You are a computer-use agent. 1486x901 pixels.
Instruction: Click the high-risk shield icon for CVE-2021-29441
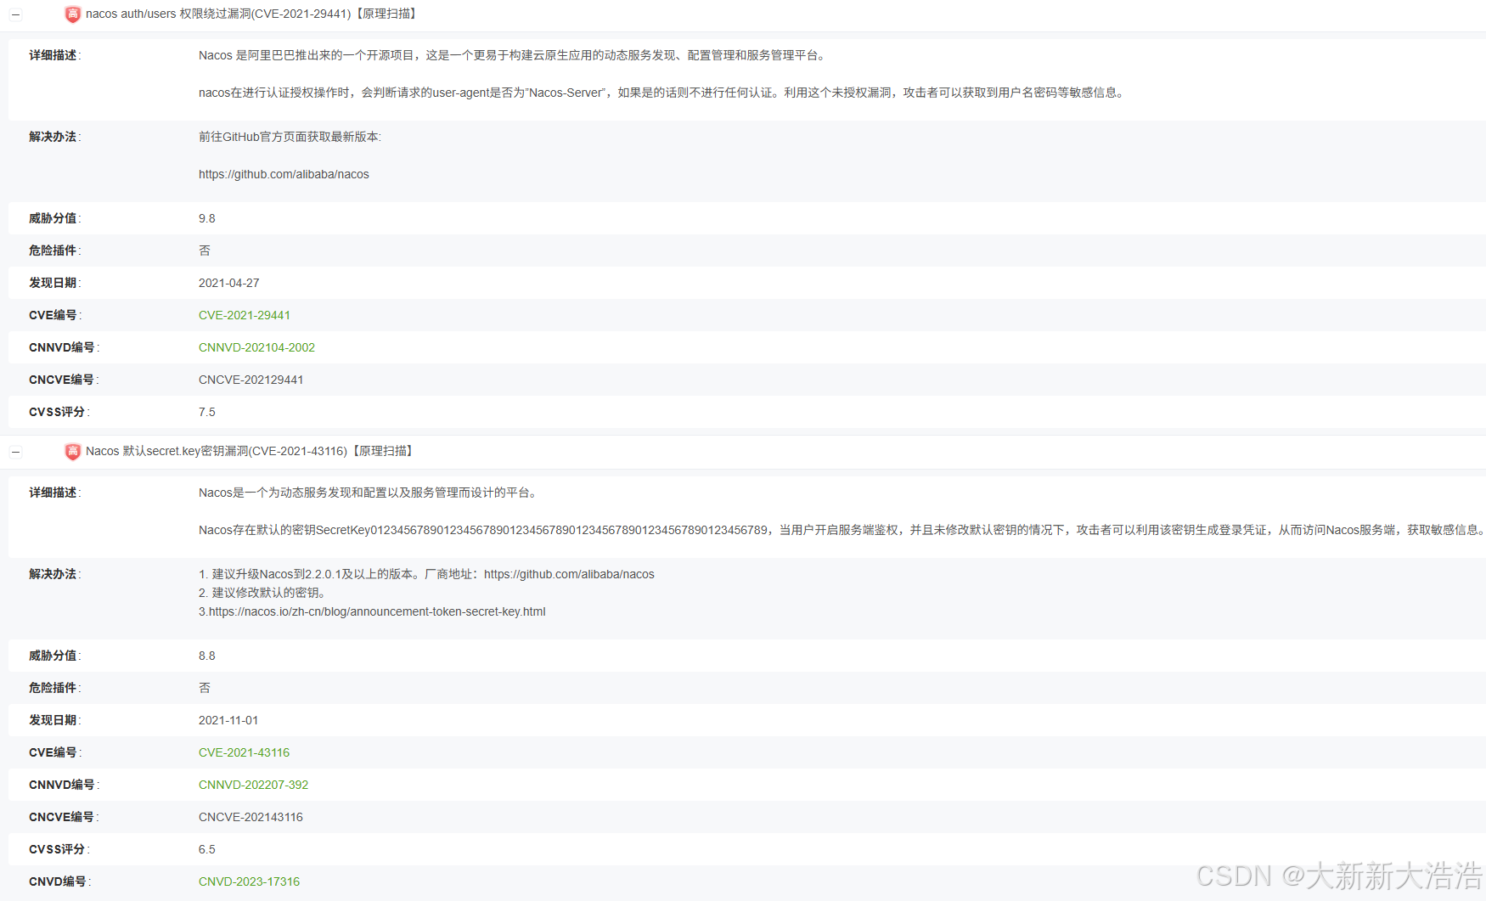click(x=73, y=14)
